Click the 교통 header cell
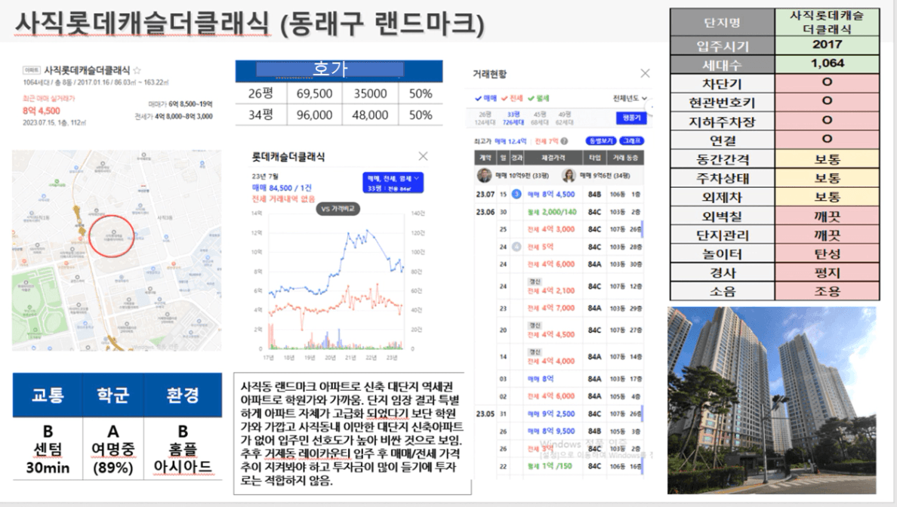The width and height of the screenshot is (897, 507). (x=48, y=395)
